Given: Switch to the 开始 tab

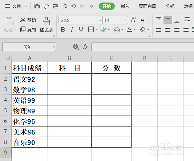Looking at the screenshot, I should point(107,6).
